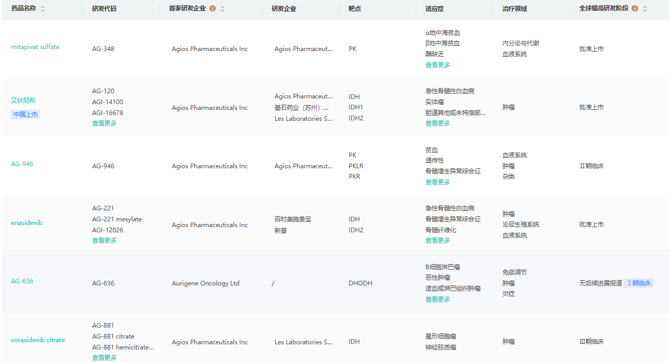Click sort arrows for 首家研发企业 column

click(222, 9)
